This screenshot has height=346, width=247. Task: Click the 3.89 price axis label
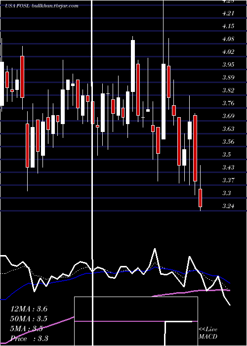pos(228,78)
